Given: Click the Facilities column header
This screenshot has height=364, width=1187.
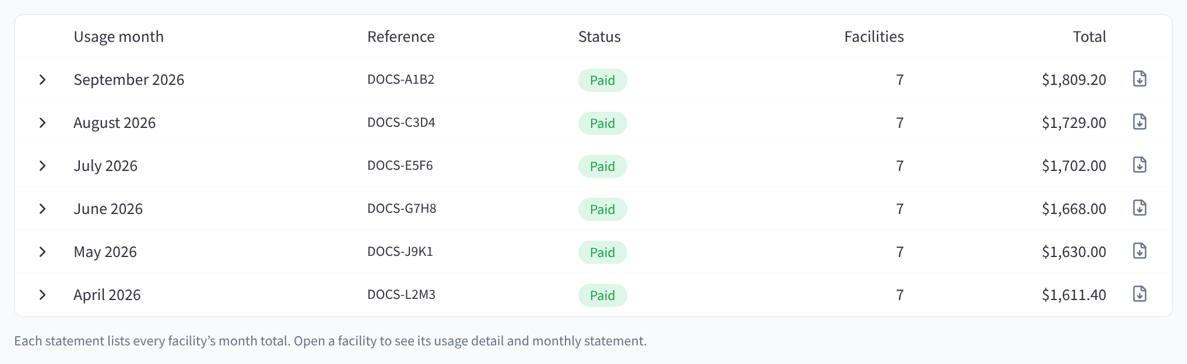Looking at the screenshot, I should [874, 37].
